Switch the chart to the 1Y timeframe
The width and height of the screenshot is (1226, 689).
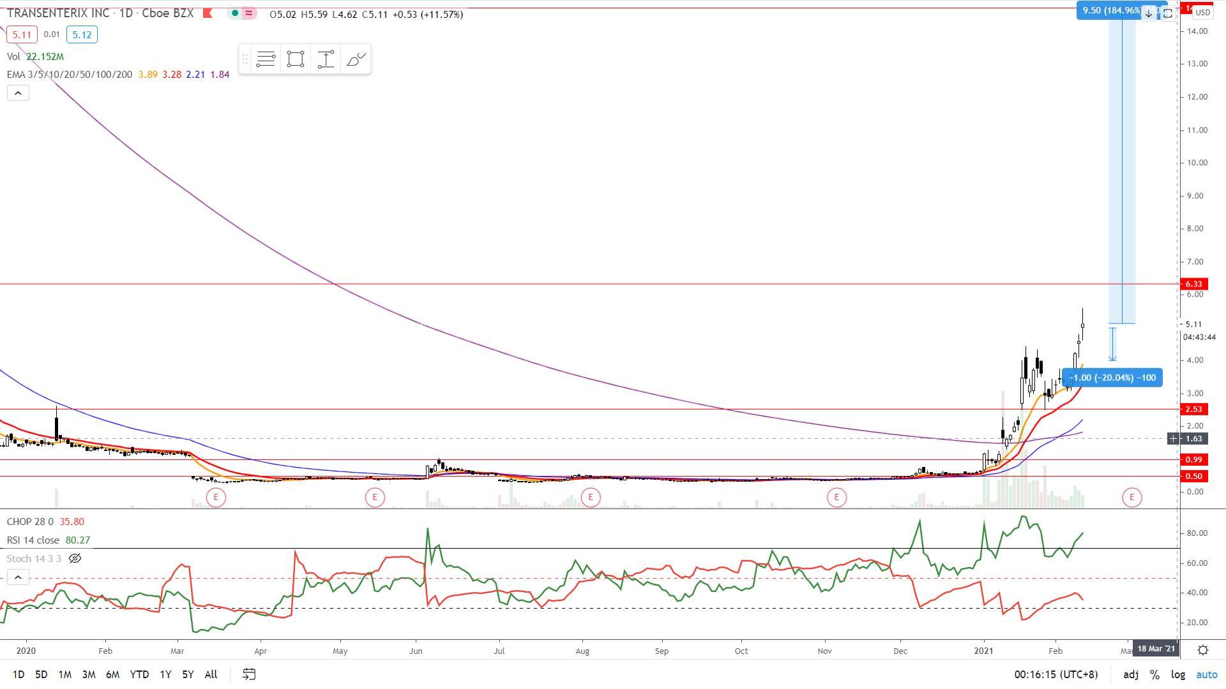coord(165,674)
